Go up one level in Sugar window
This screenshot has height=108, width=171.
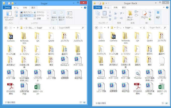point(18,28)
